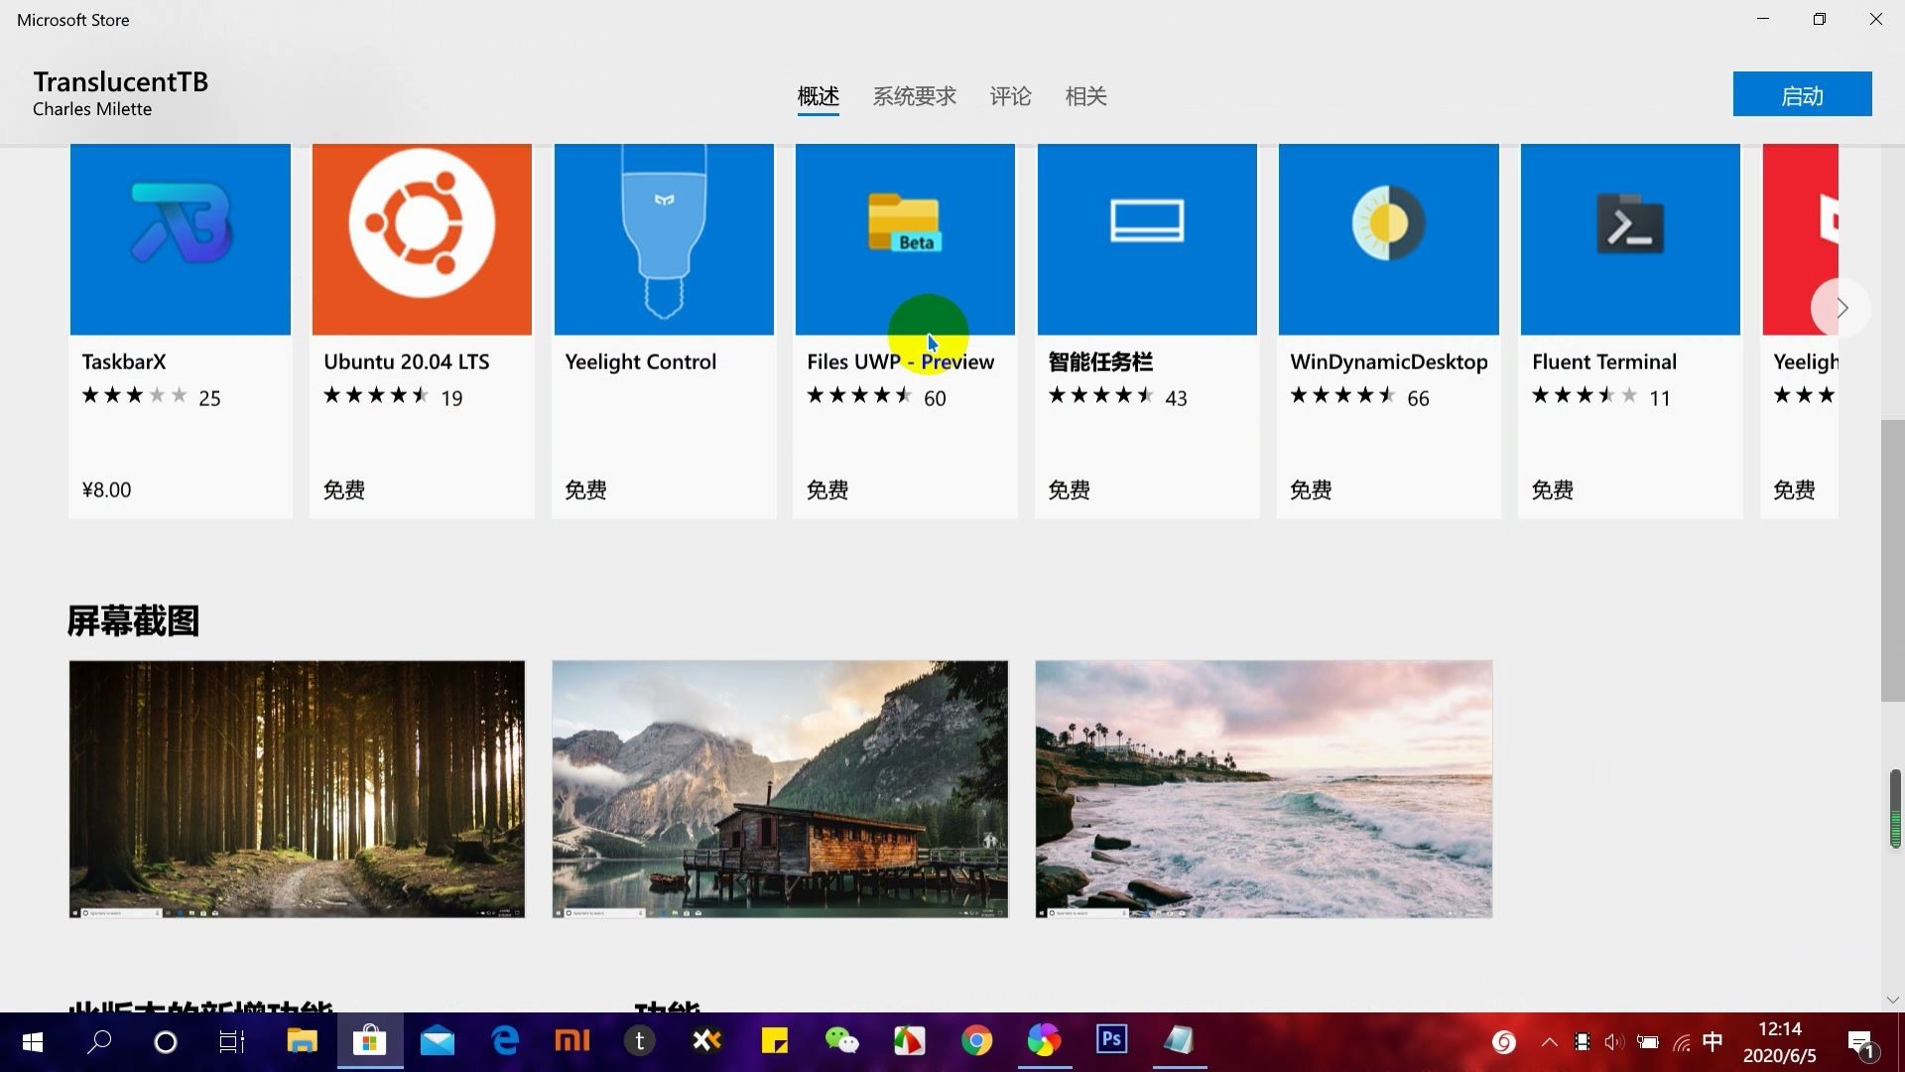This screenshot has width=1905, height=1072.
Task: Open Sticky Notes from the taskbar
Action: (775, 1041)
